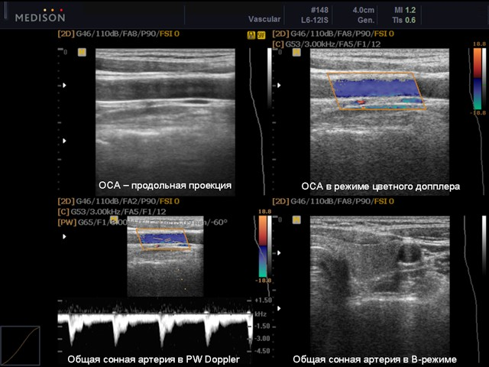Click the caption 'Общая сонная артерия в В-режиме'
Screen dimensions: 489x367
[374, 359]
